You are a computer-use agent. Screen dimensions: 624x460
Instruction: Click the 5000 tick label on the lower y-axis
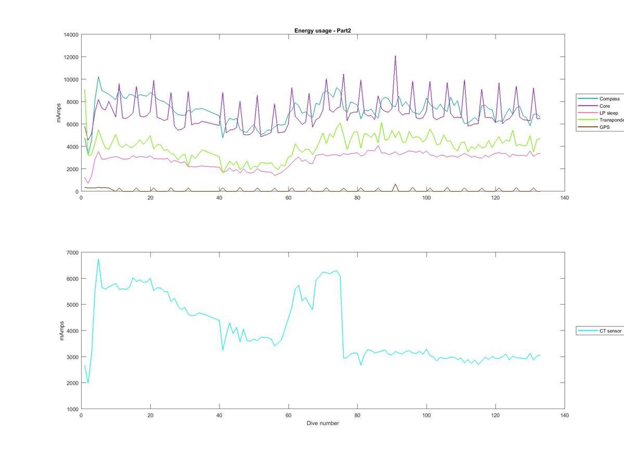tap(72, 305)
